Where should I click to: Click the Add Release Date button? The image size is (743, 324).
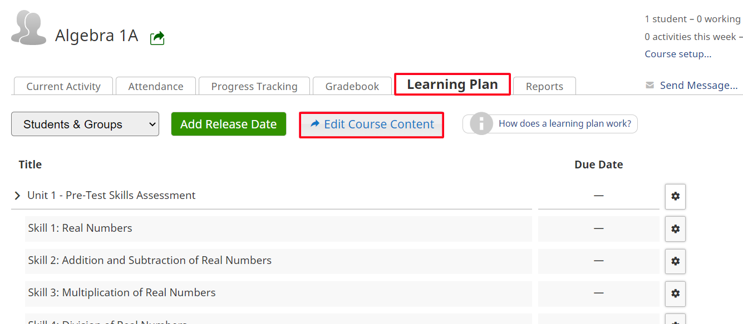point(229,124)
